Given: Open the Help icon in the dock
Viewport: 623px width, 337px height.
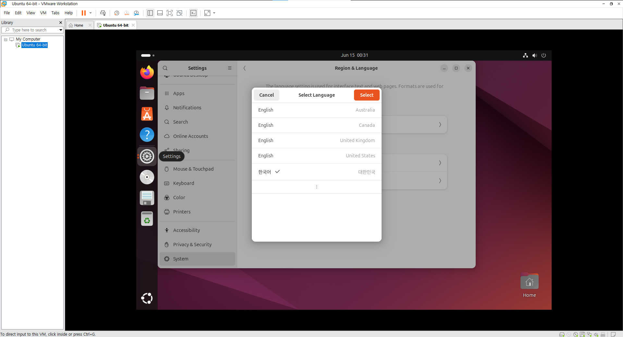Looking at the screenshot, I should (147, 135).
